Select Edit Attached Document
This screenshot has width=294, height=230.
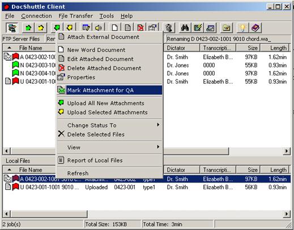[x=109, y=59]
